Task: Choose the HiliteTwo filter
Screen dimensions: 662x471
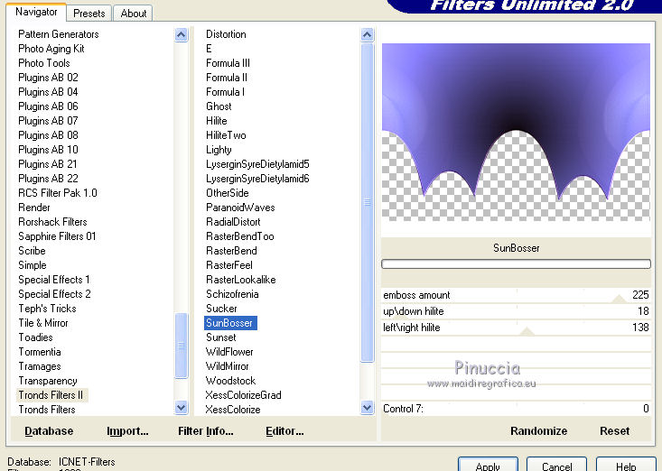Action: point(226,135)
